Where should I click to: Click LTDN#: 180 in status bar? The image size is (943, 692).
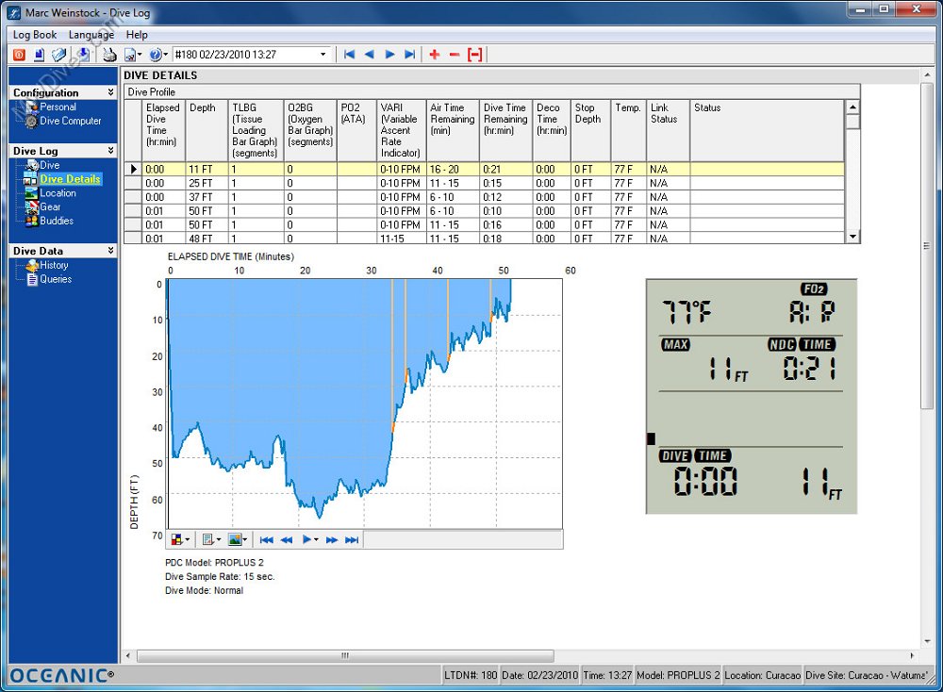pos(471,675)
